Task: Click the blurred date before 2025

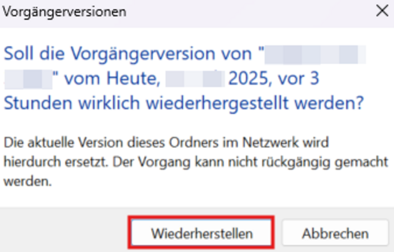Action: [x=195, y=79]
